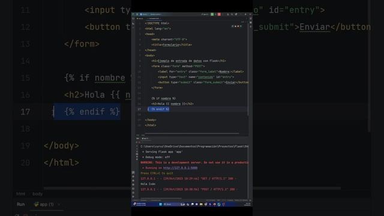Click the 'Hola Iván' console output line
The image size is (384, 216).
pos(148,184)
